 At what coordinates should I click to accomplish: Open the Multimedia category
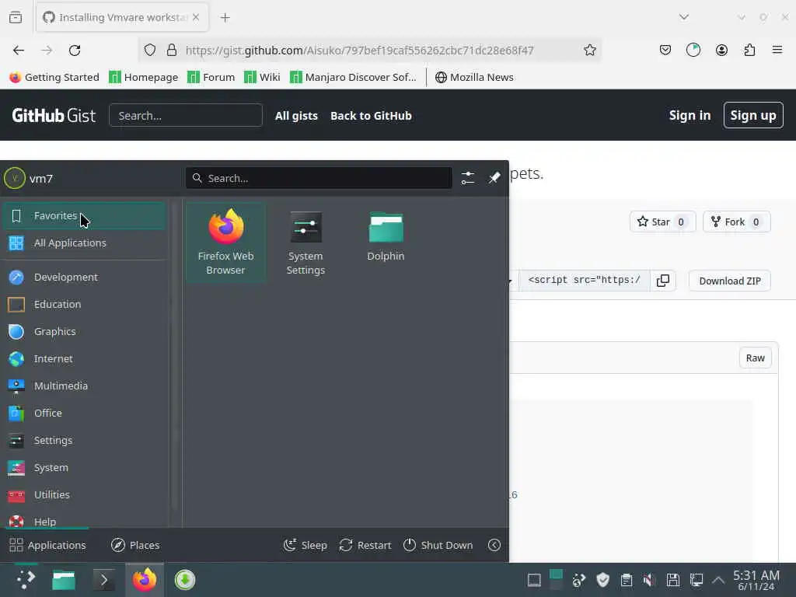(x=84, y=386)
